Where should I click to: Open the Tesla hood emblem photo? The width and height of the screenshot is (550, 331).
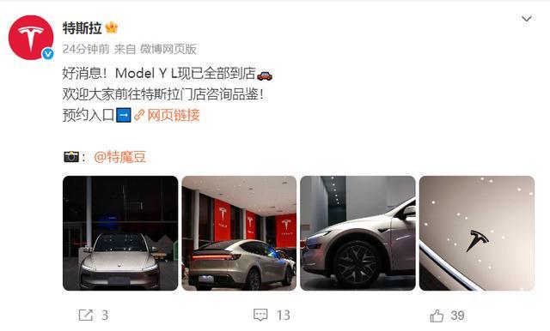point(477,233)
